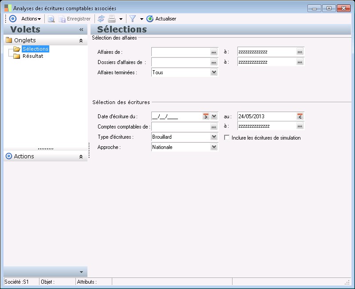Collapse the Volets panel with double chevron
This screenshot has width=355, height=289.
(x=81, y=29)
